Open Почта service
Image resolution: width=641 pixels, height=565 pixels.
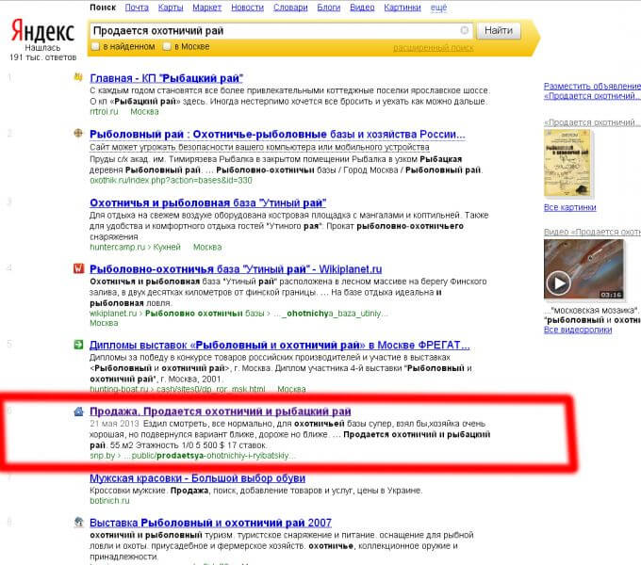point(137,8)
